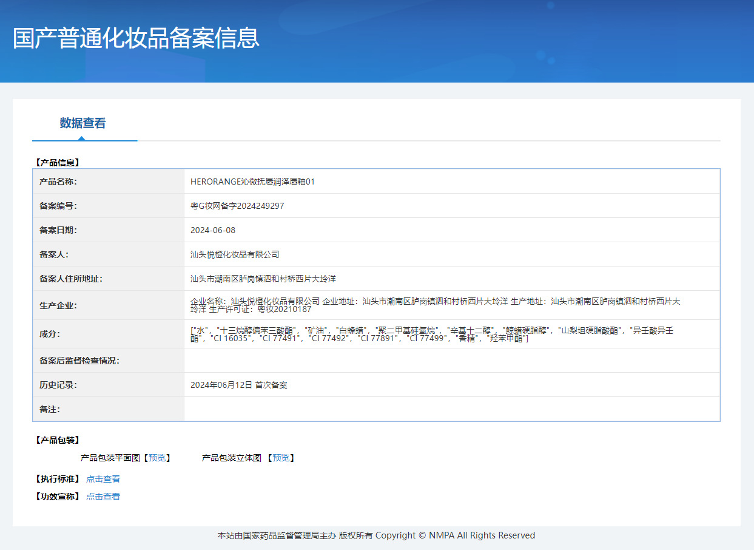Click the 【产品信息】 section heading
754x550 pixels.
tap(58, 163)
